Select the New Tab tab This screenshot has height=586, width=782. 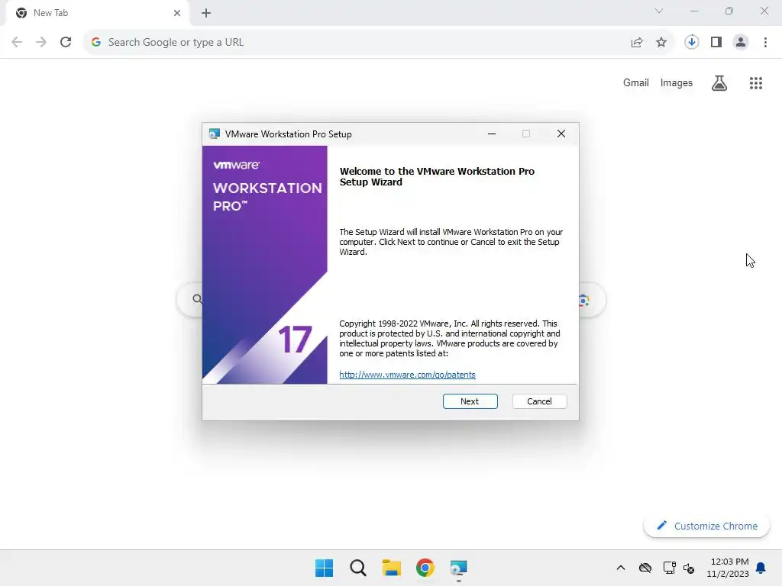97,13
